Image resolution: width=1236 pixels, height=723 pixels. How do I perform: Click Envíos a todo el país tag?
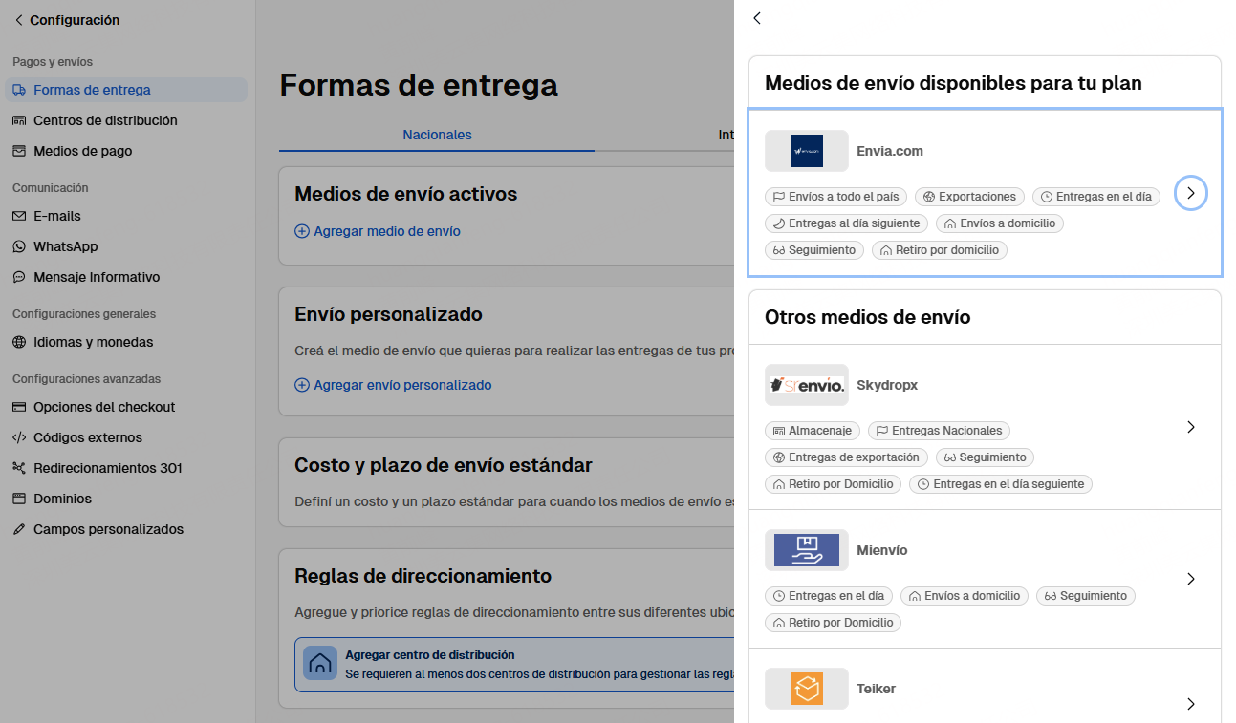point(836,197)
